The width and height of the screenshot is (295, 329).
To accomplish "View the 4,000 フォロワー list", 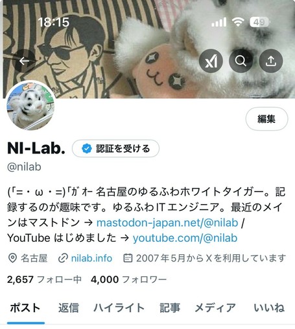I will (128, 280).
